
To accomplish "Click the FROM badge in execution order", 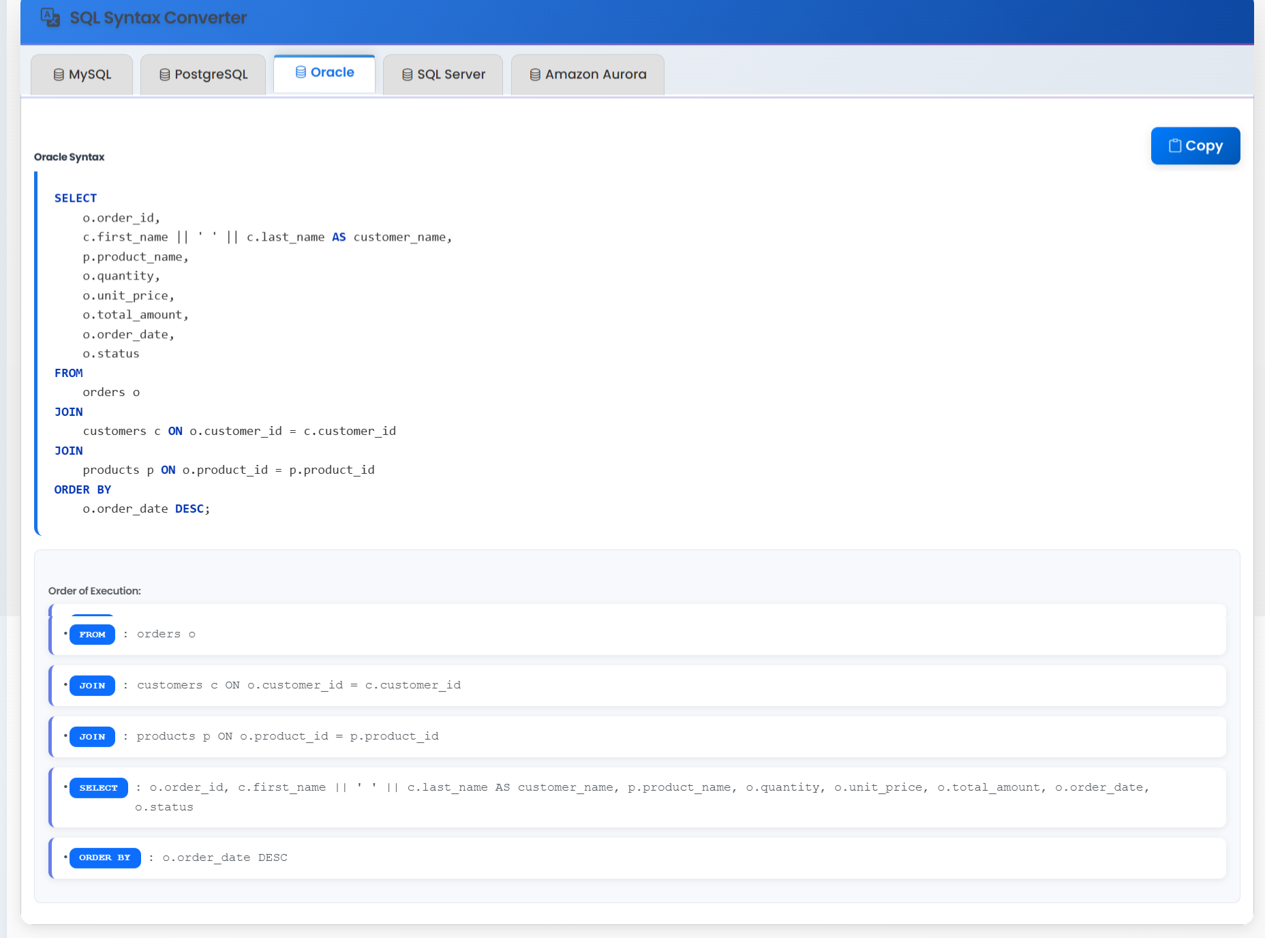I will coord(93,635).
